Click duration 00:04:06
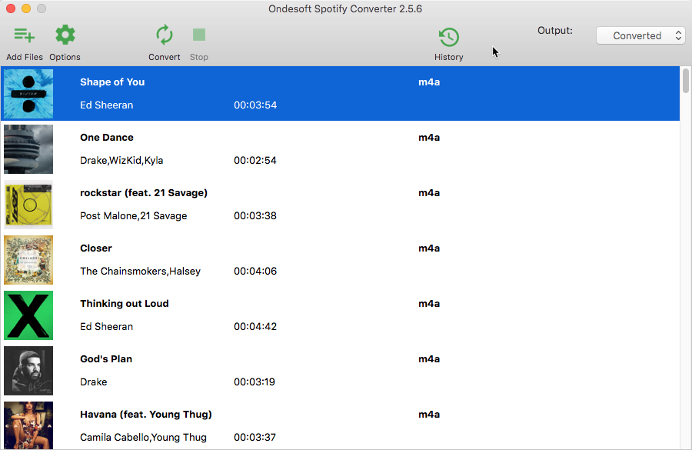 point(255,271)
